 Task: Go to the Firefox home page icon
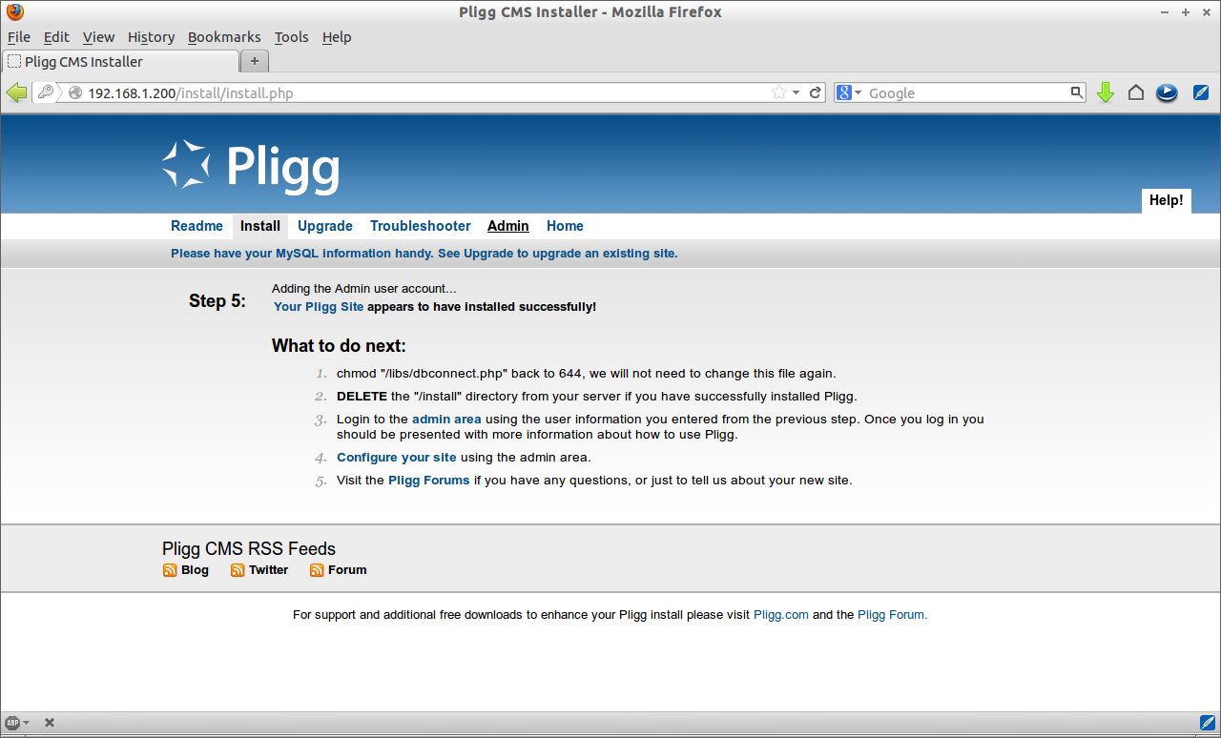click(1136, 92)
